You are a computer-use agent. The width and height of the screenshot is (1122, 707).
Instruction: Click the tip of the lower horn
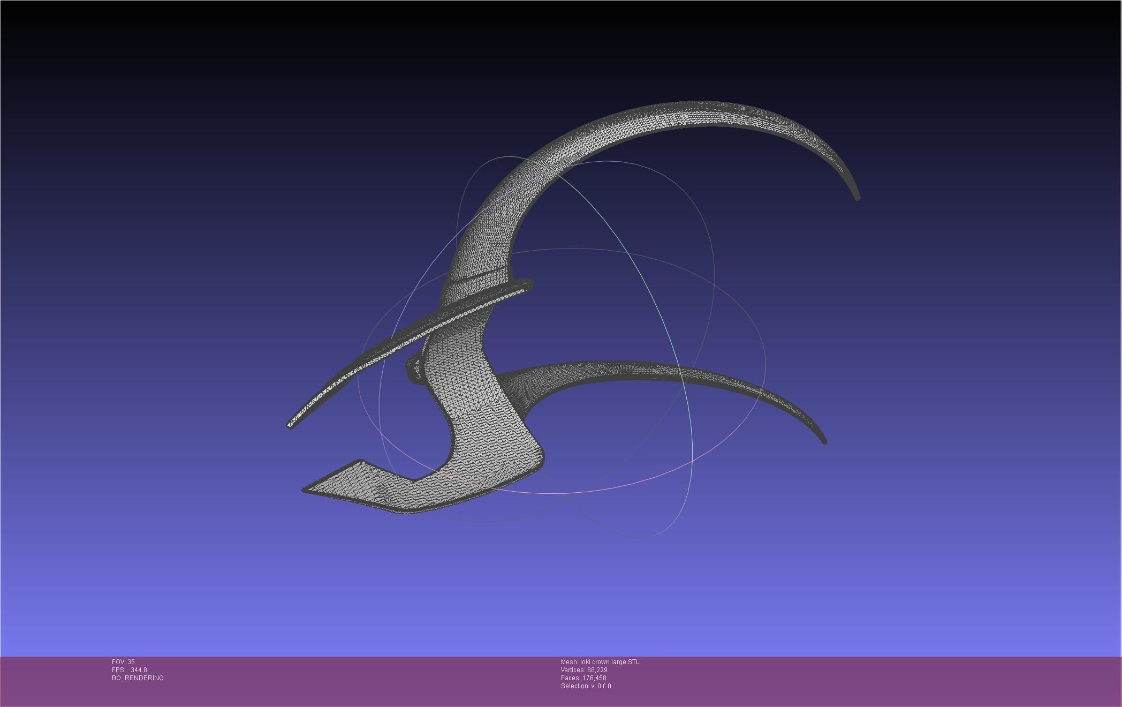click(x=824, y=441)
